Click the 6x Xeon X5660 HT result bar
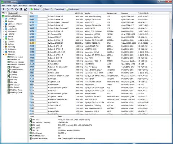173x144 pixels. click(39, 43)
